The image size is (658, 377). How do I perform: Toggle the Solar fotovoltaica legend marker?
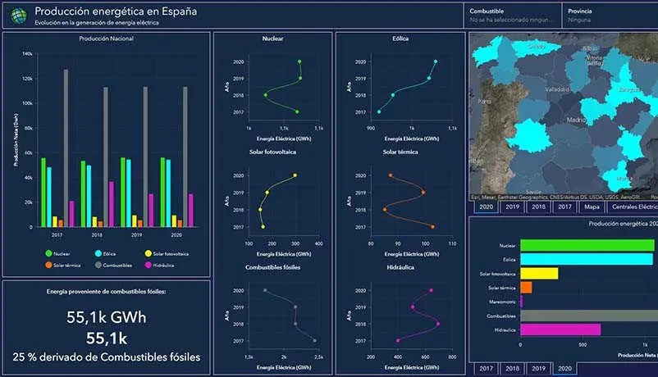pos(148,254)
